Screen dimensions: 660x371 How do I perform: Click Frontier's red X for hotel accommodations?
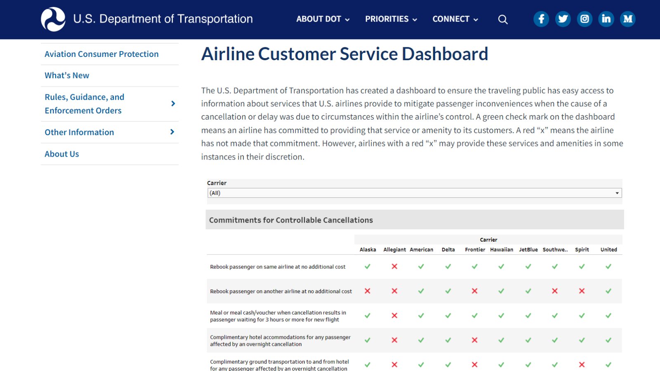pos(475,340)
